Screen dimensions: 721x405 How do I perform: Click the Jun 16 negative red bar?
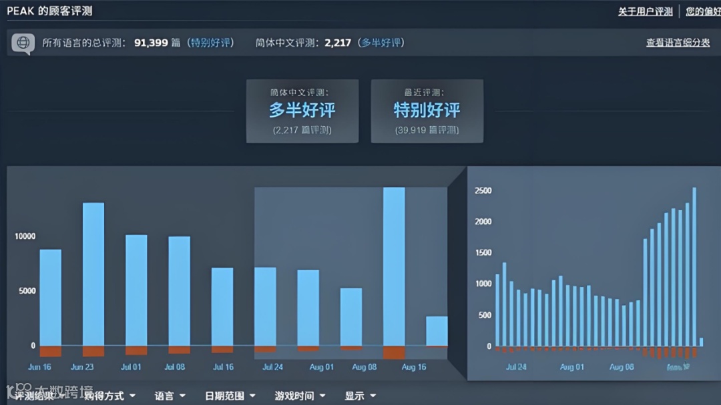point(51,351)
